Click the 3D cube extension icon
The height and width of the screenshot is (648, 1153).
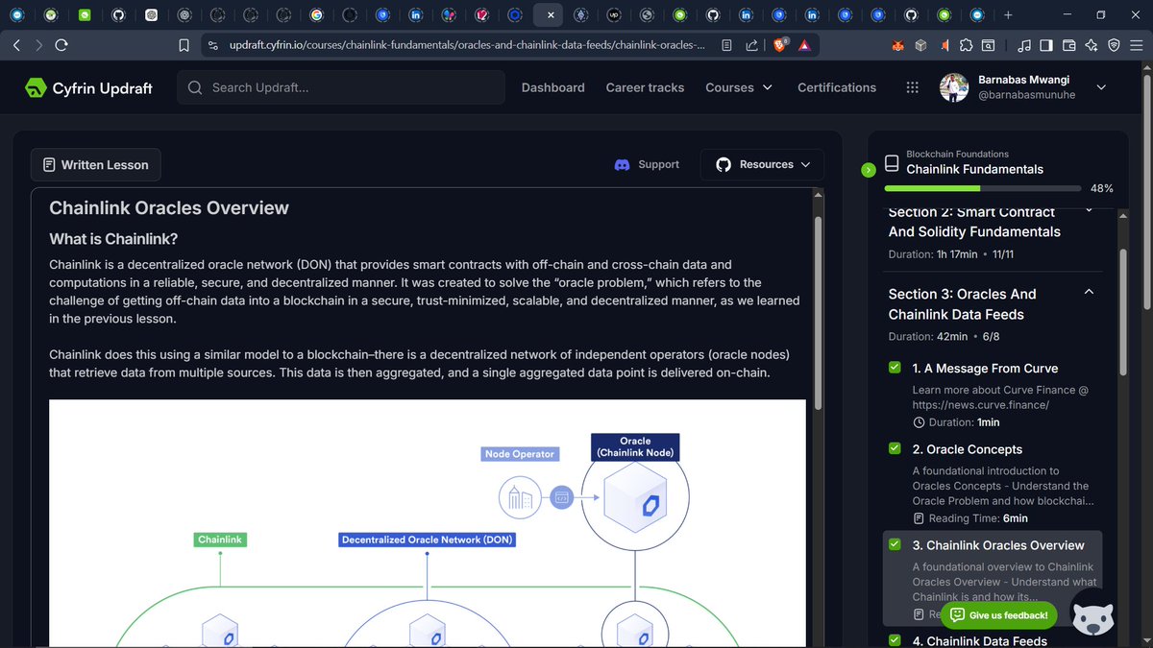pyautogui.click(x=920, y=45)
